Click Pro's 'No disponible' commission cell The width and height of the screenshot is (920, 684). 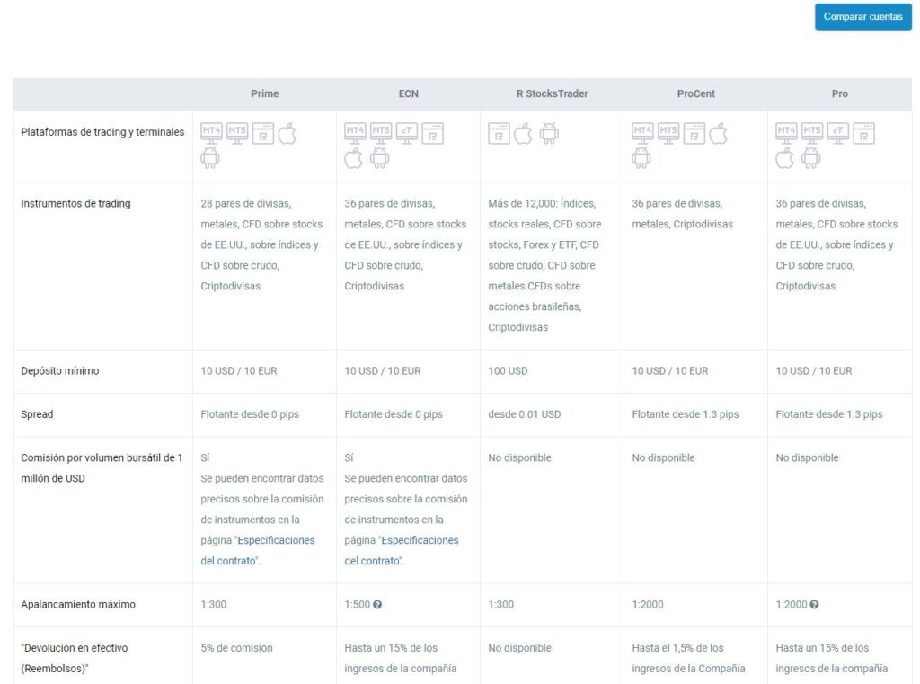[x=808, y=458]
